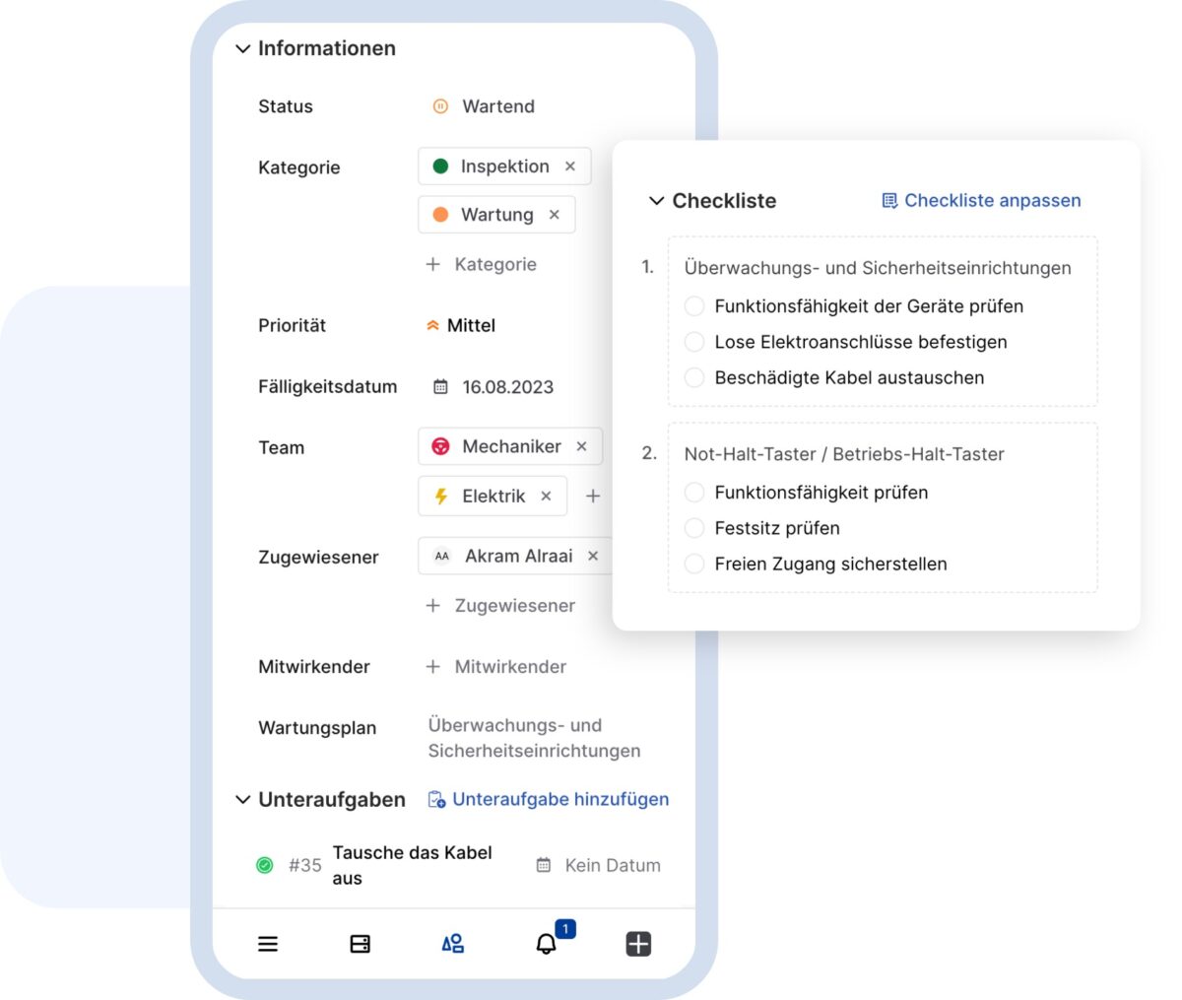Collapse the Checkliste panel
Viewport: 1182px width, 1000px height.
tap(657, 201)
